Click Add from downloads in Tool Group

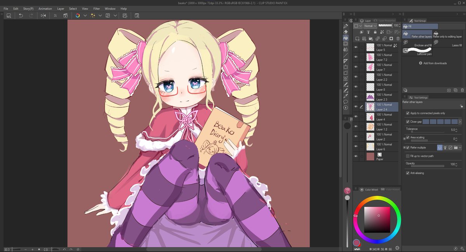tap(433, 63)
